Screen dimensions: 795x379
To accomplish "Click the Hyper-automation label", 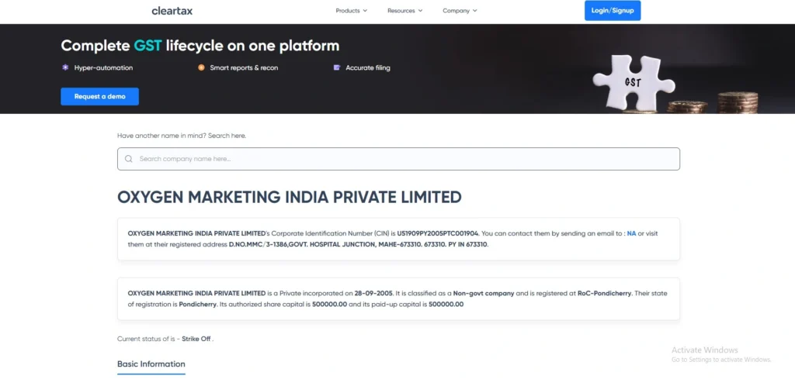I will point(103,67).
